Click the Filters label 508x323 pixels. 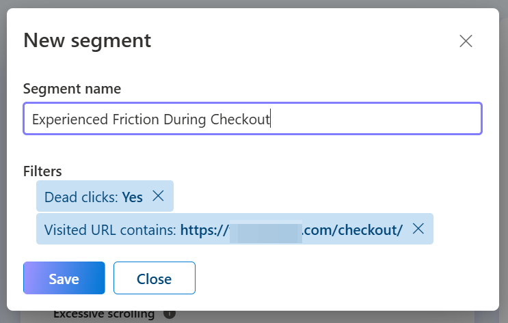tap(42, 171)
